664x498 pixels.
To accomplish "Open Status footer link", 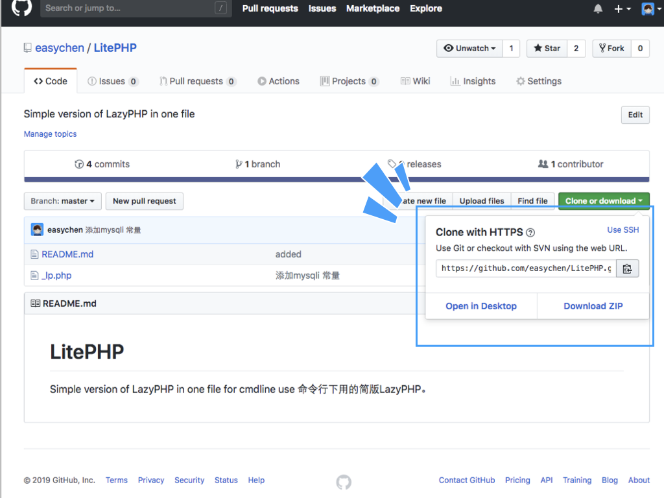I will pyautogui.click(x=226, y=480).
